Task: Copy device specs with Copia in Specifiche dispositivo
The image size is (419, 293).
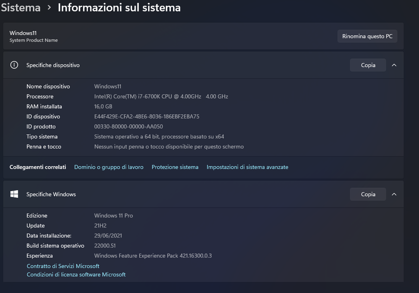Action: pyautogui.click(x=368, y=65)
